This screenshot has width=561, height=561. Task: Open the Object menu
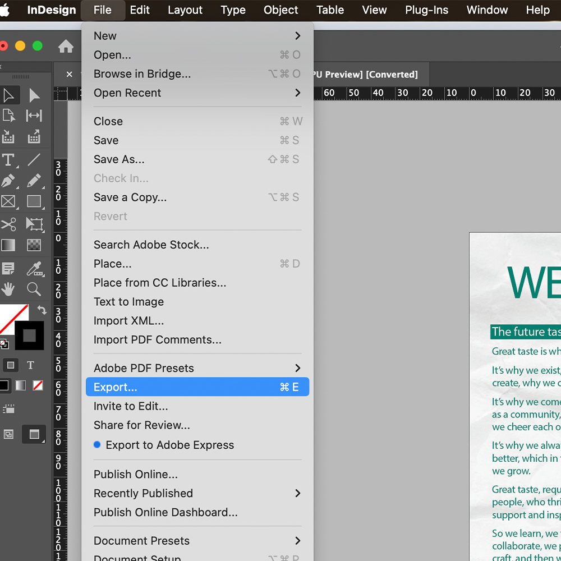(x=281, y=10)
